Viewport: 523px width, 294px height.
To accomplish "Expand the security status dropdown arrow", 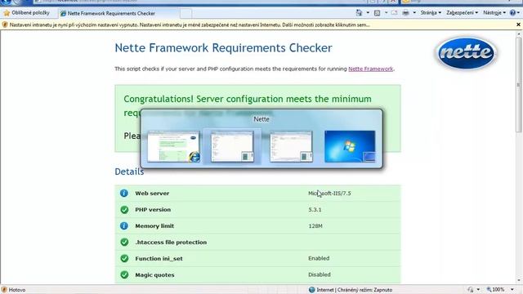I will coord(478,290).
